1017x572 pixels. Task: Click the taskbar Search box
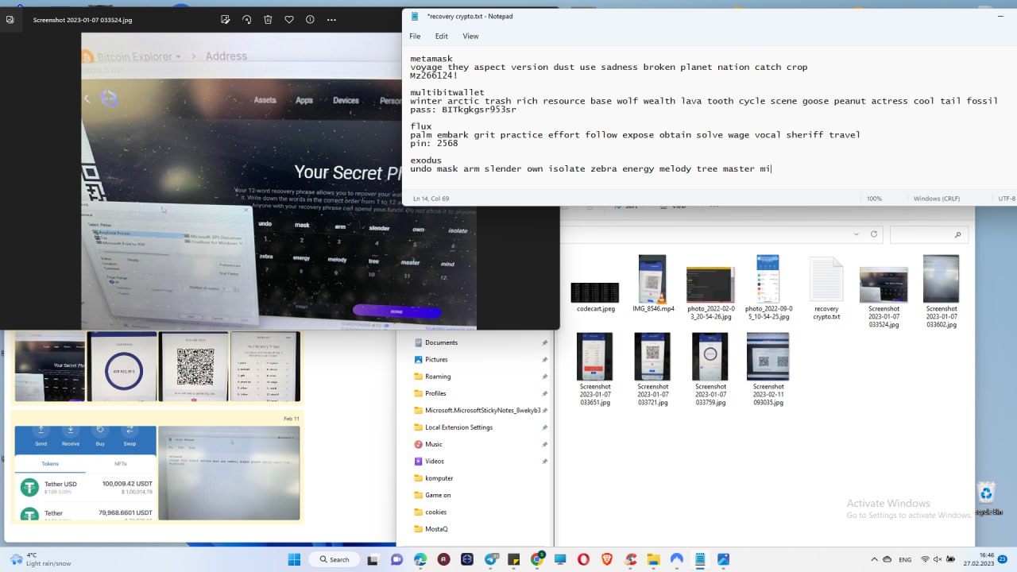click(x=334, y=559)
